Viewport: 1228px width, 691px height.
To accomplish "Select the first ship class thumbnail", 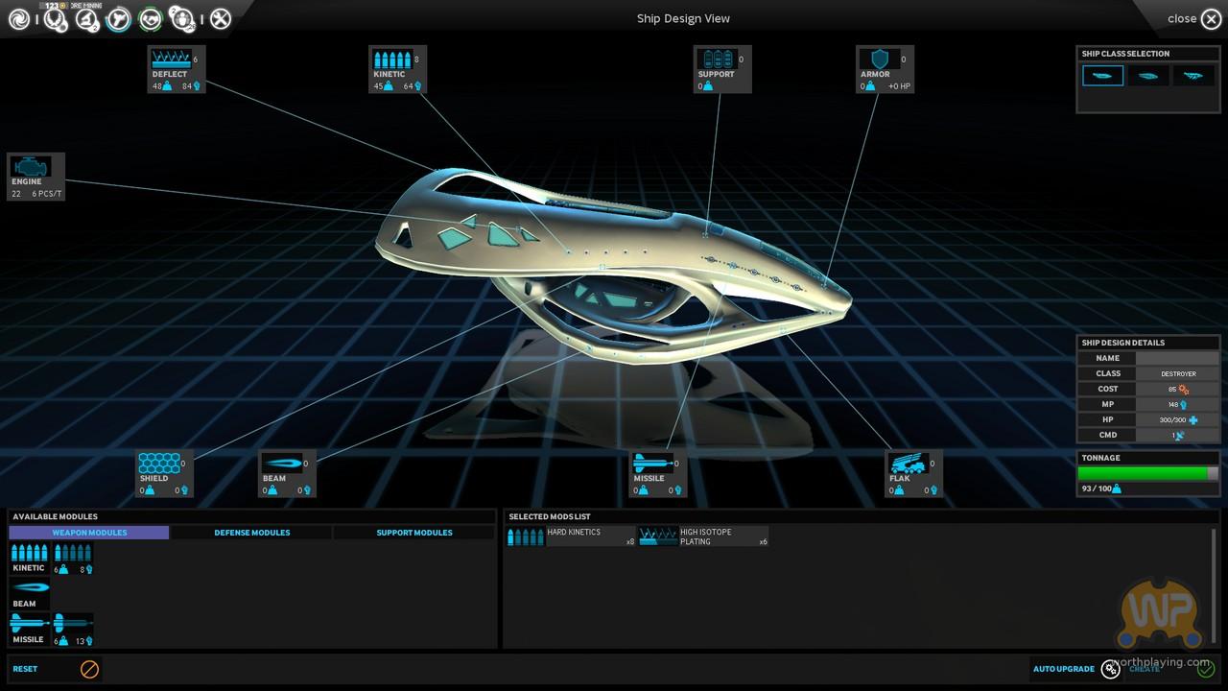I will [x=1102, y=76].
